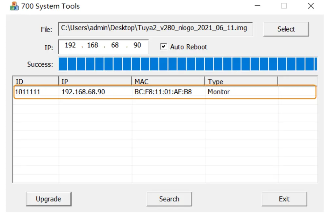Click the third IP octet 68
Image resolution: width=328 pixels, height=214 pixels.
click(115, 45)
